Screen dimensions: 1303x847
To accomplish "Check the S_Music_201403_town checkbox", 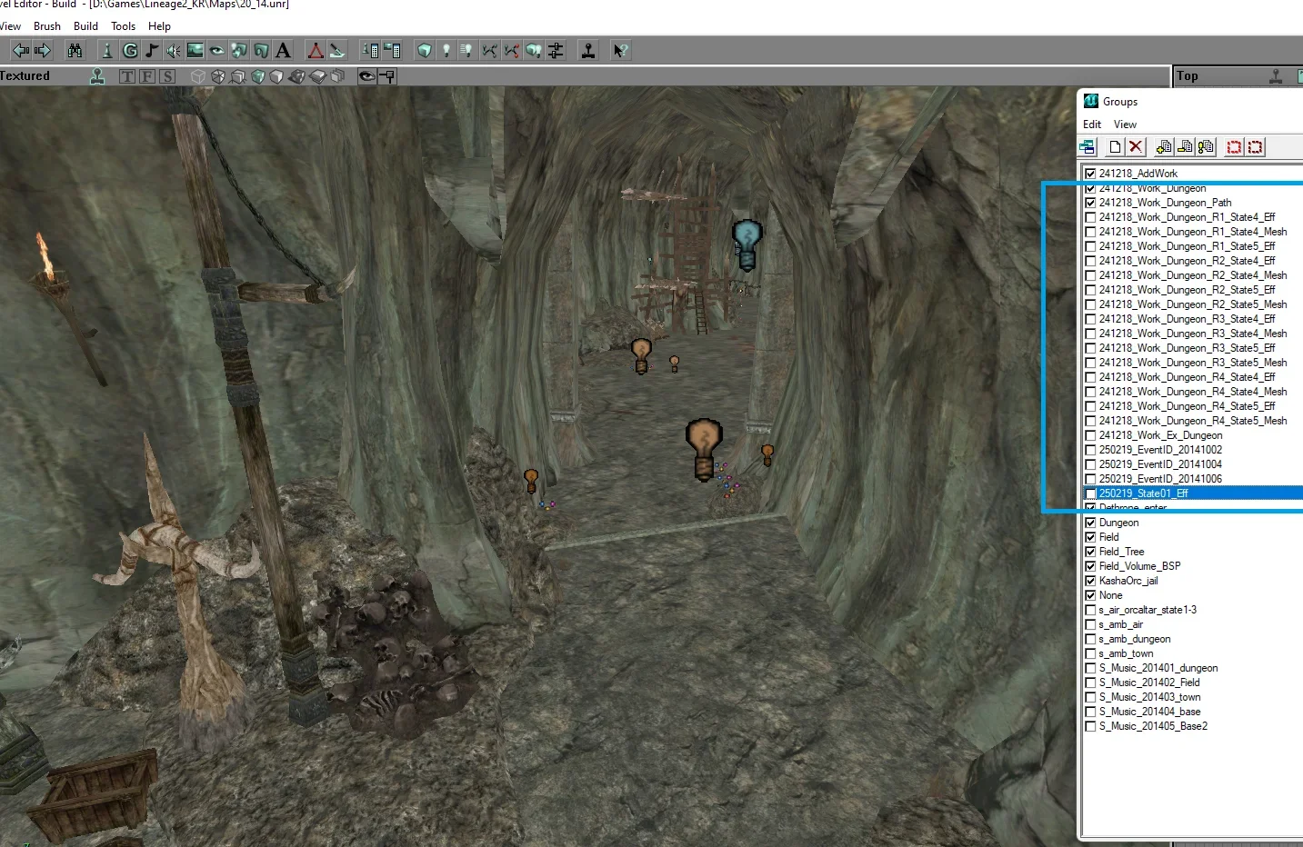I will (1090, 697).
